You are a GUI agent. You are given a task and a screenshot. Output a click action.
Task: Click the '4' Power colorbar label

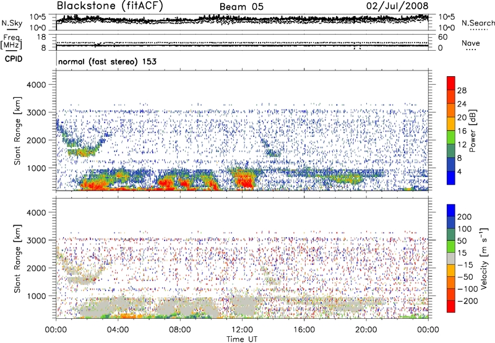click(459, 171)
